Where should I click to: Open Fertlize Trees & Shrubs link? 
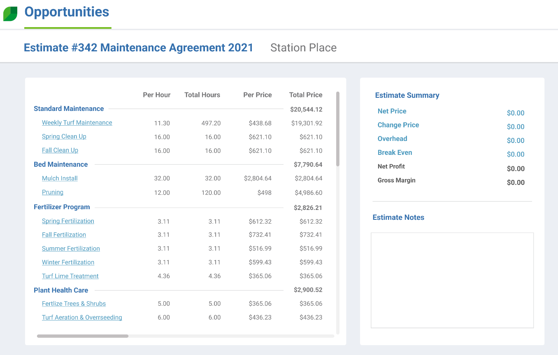74,304
